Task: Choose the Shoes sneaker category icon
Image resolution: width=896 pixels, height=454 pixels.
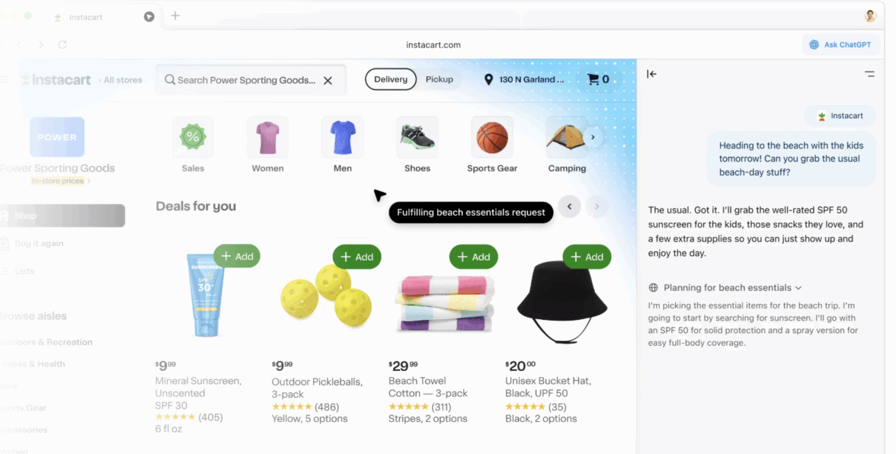Action: 418,137
